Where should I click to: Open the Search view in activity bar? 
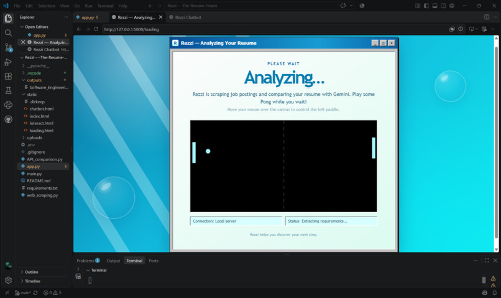8,33
